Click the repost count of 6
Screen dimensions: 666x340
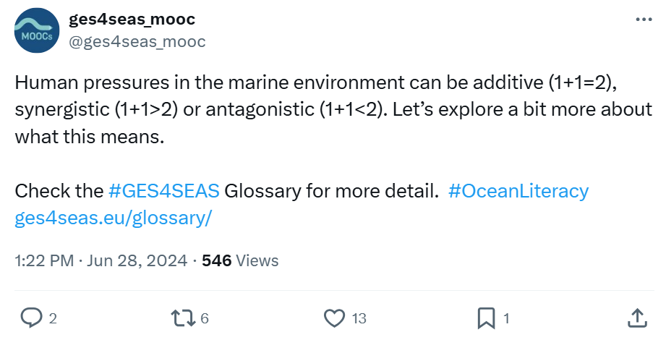[205, 318]
